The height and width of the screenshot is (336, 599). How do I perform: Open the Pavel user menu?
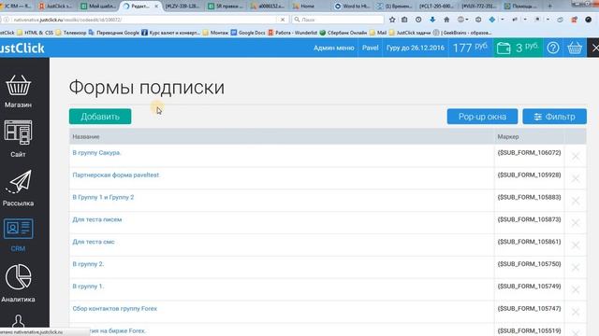[371, 48]
